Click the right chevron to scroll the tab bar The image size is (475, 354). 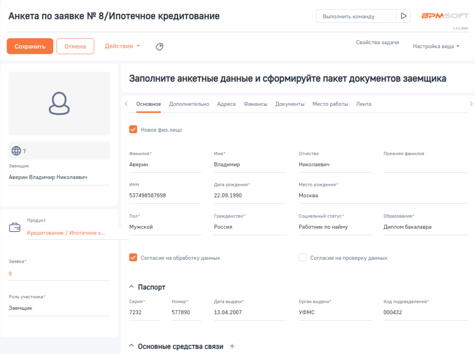pyautogui.click(x=471, y=103)
